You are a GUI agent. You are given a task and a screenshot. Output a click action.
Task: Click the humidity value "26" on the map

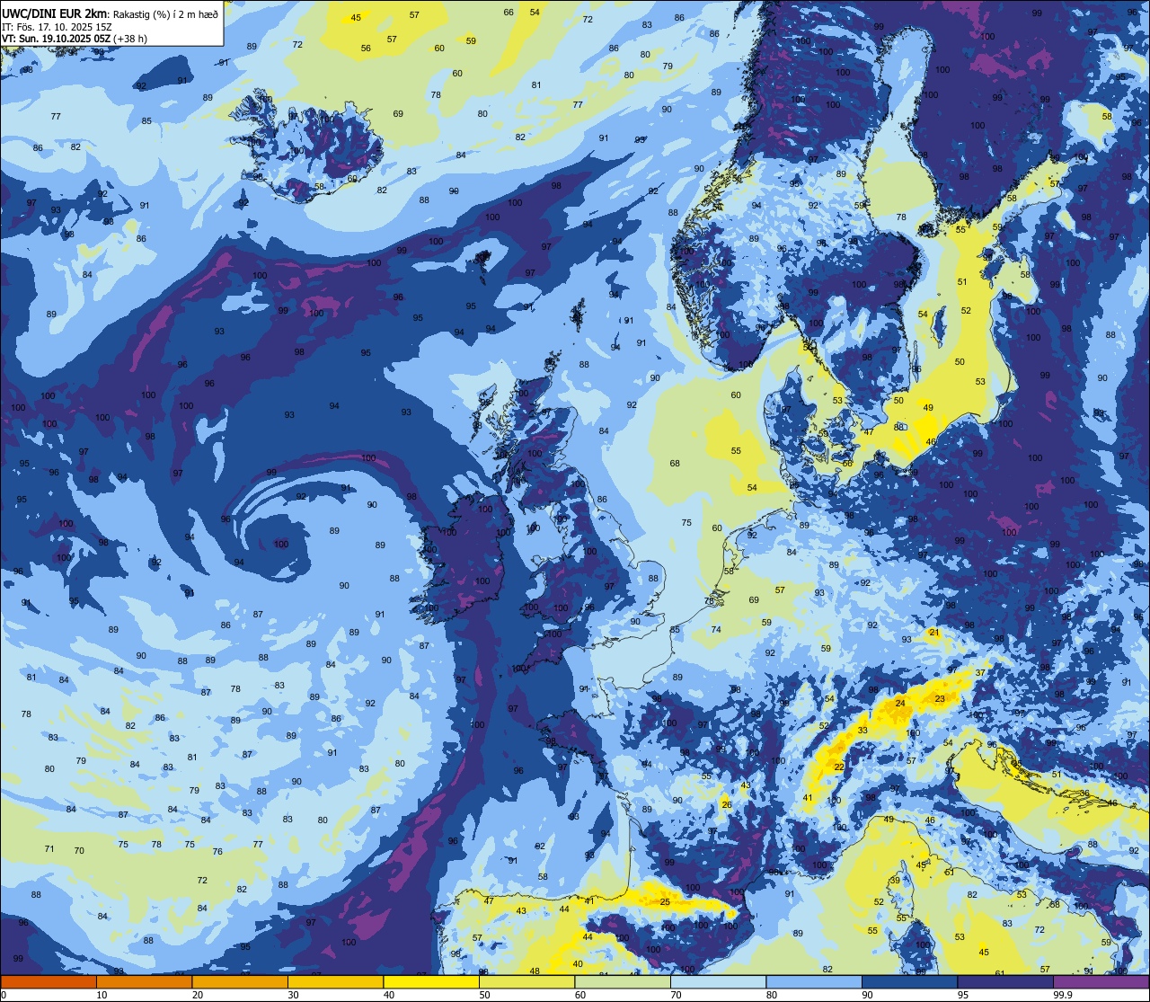click(x=726, y=804)
